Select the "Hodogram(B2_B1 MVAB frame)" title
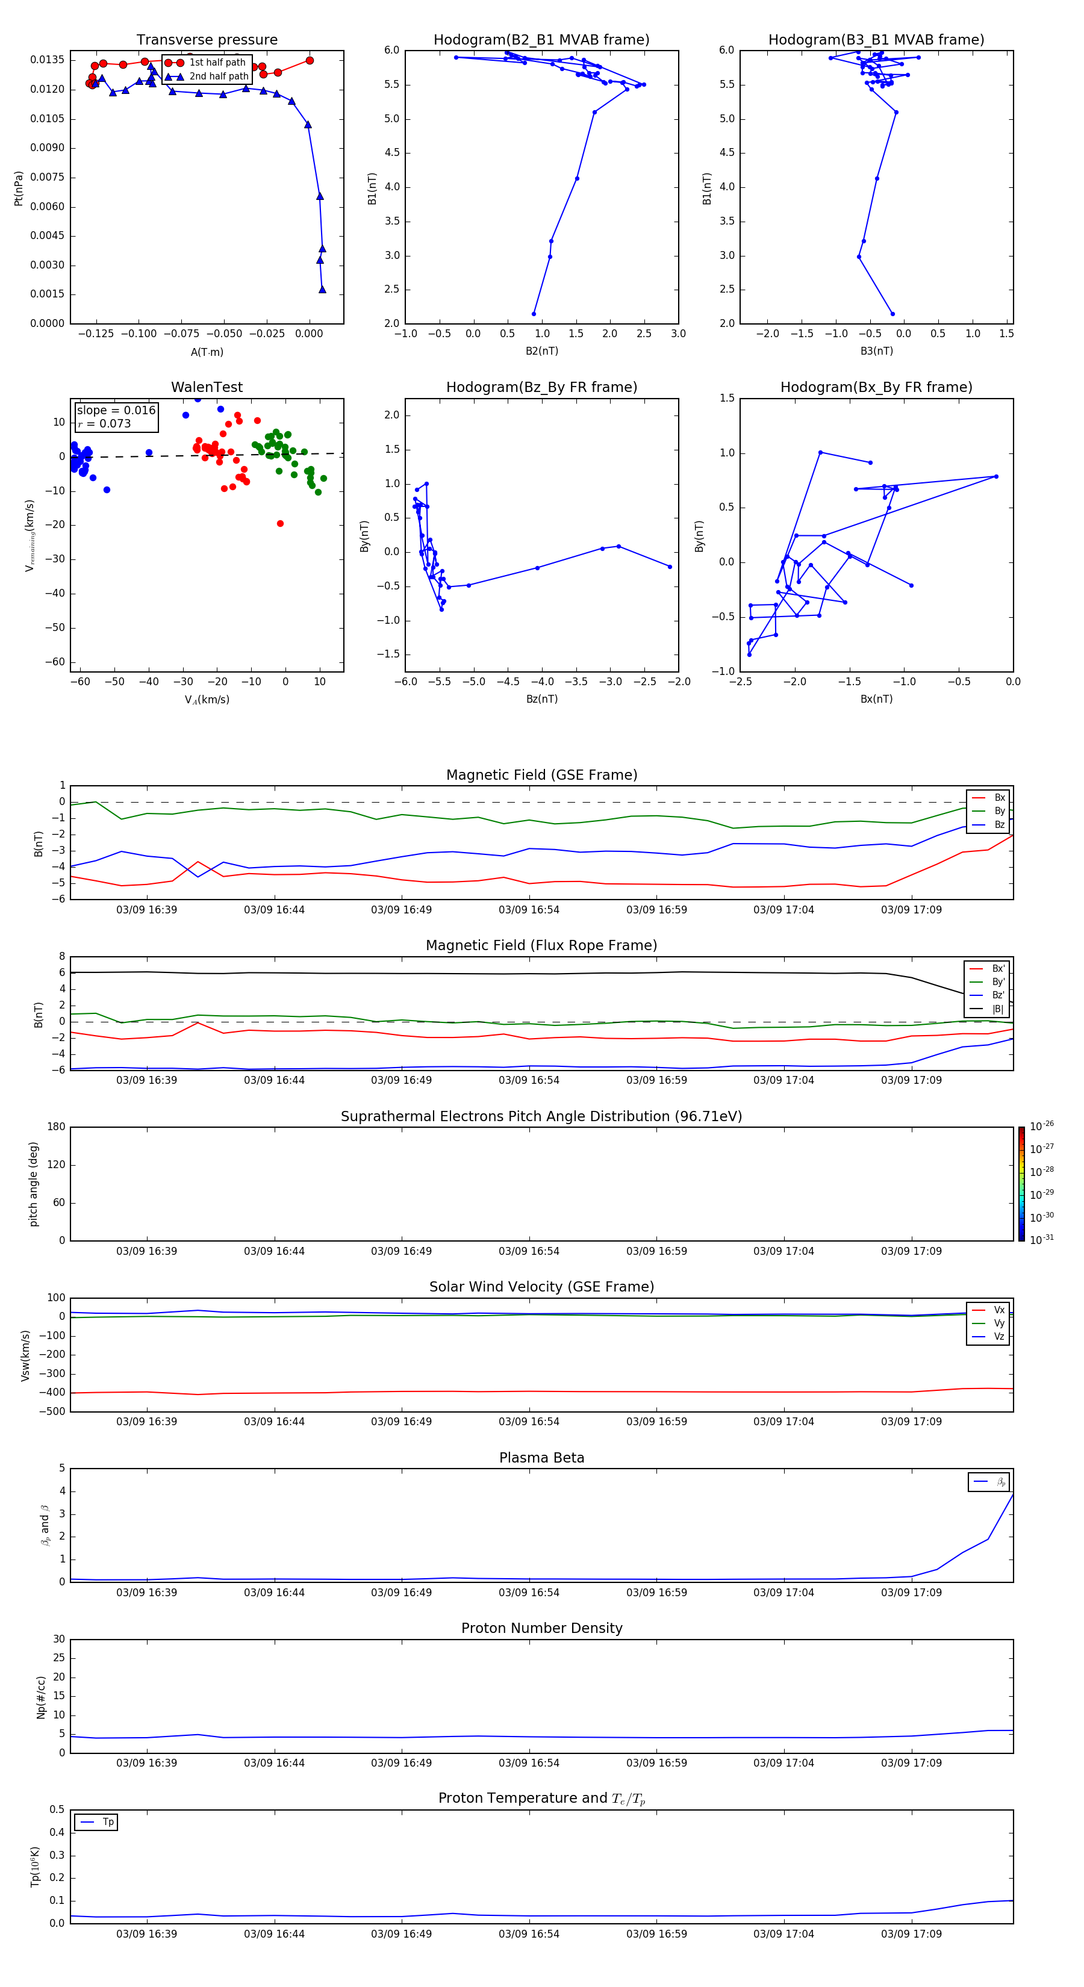 click(x=541, y=40)
